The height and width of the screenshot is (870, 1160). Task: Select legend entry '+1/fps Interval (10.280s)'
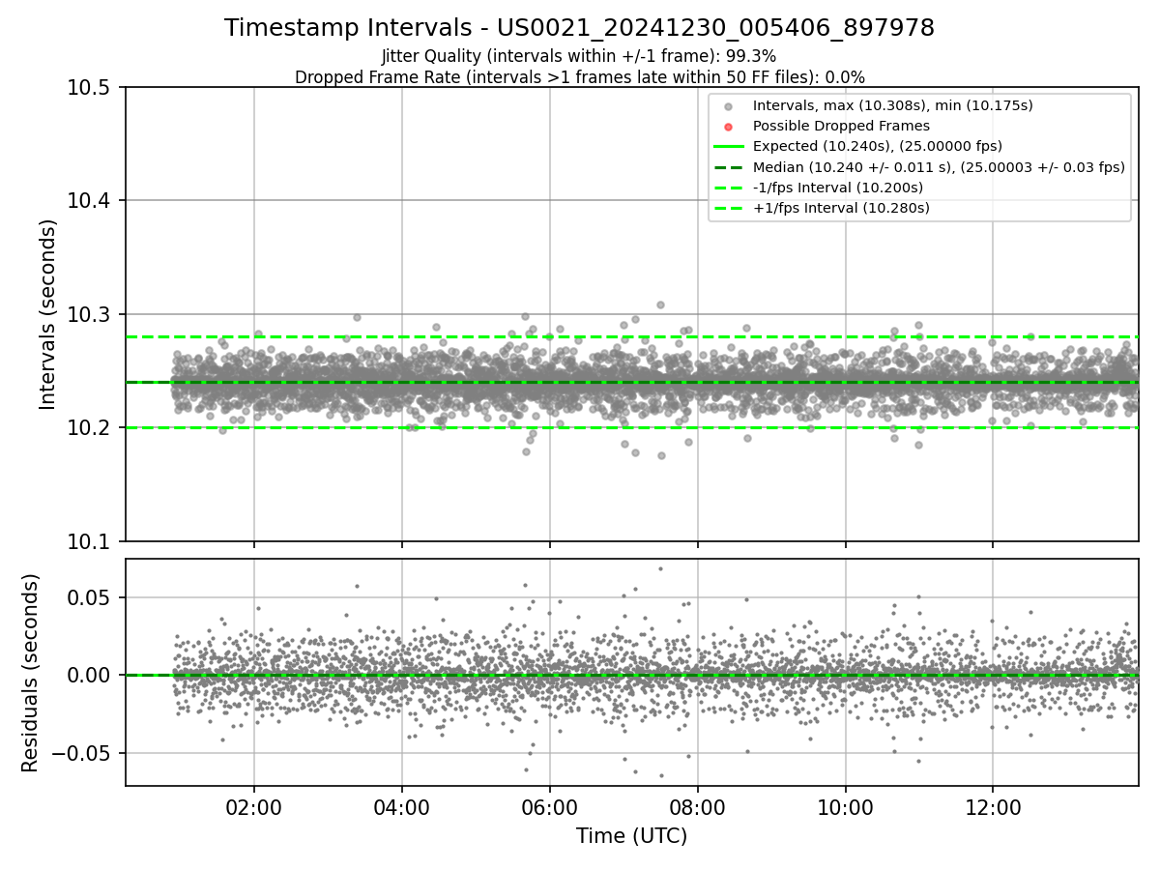click(841, 207)
